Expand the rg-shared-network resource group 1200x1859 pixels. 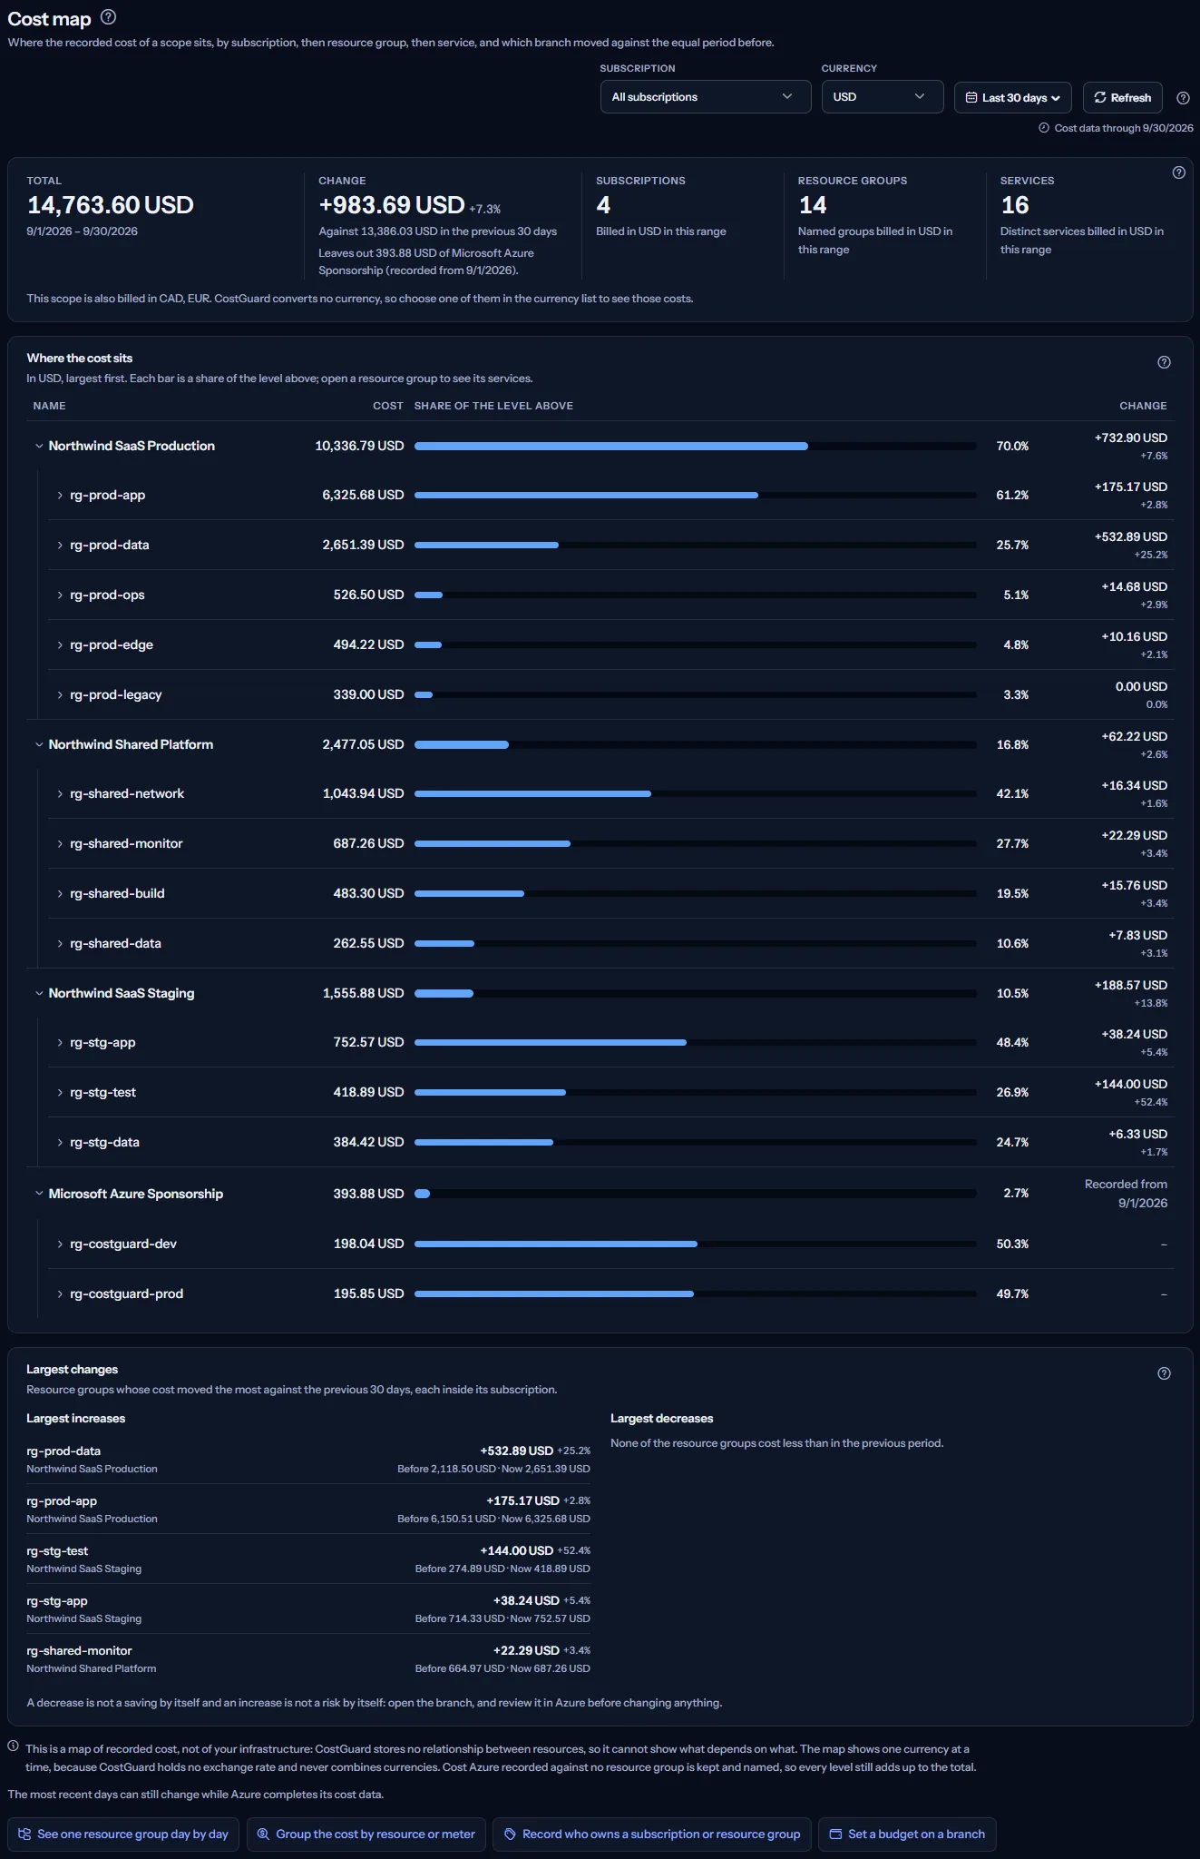pos(60,794)
